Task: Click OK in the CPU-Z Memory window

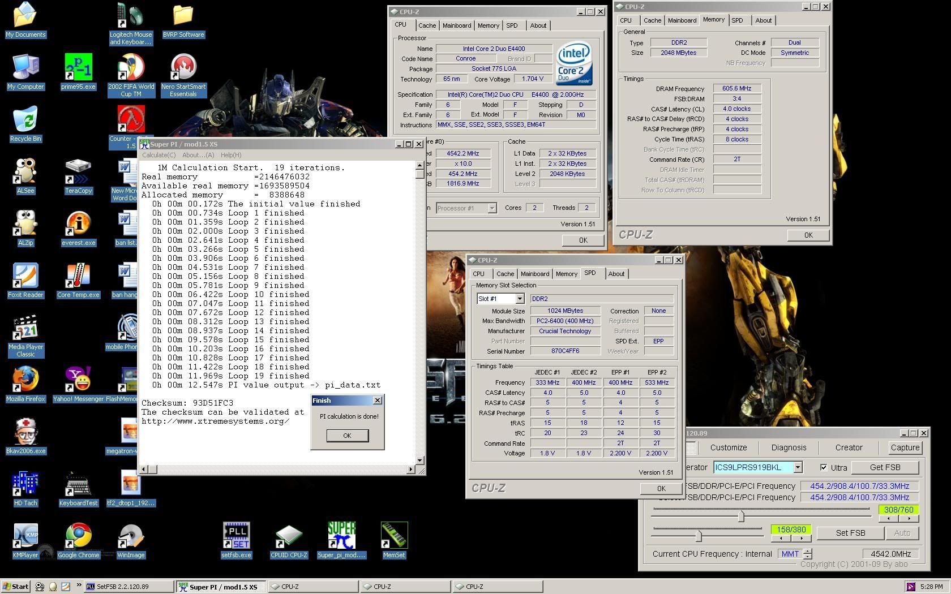Action: pyautogui.click(x=808, y=235)
